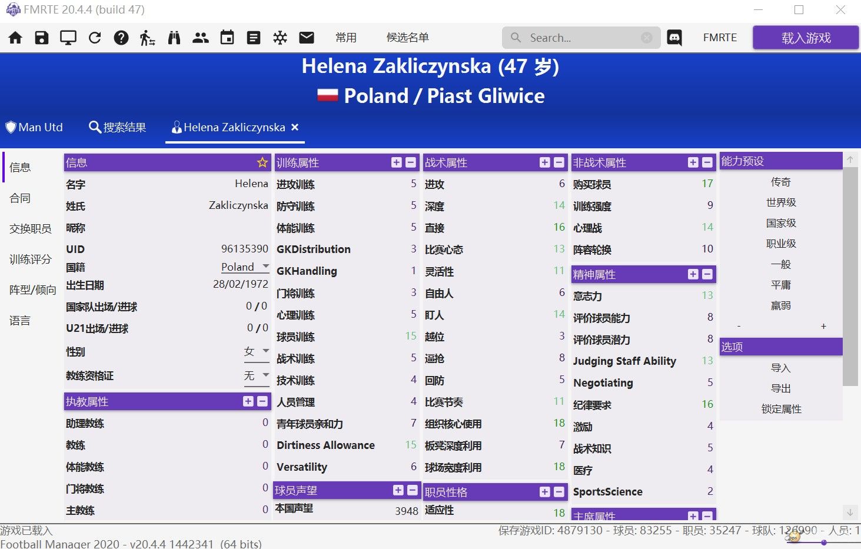Mark favorite with the 信息 star icon
This screenshot has height=549, width=861.
(x=262, y=162)
